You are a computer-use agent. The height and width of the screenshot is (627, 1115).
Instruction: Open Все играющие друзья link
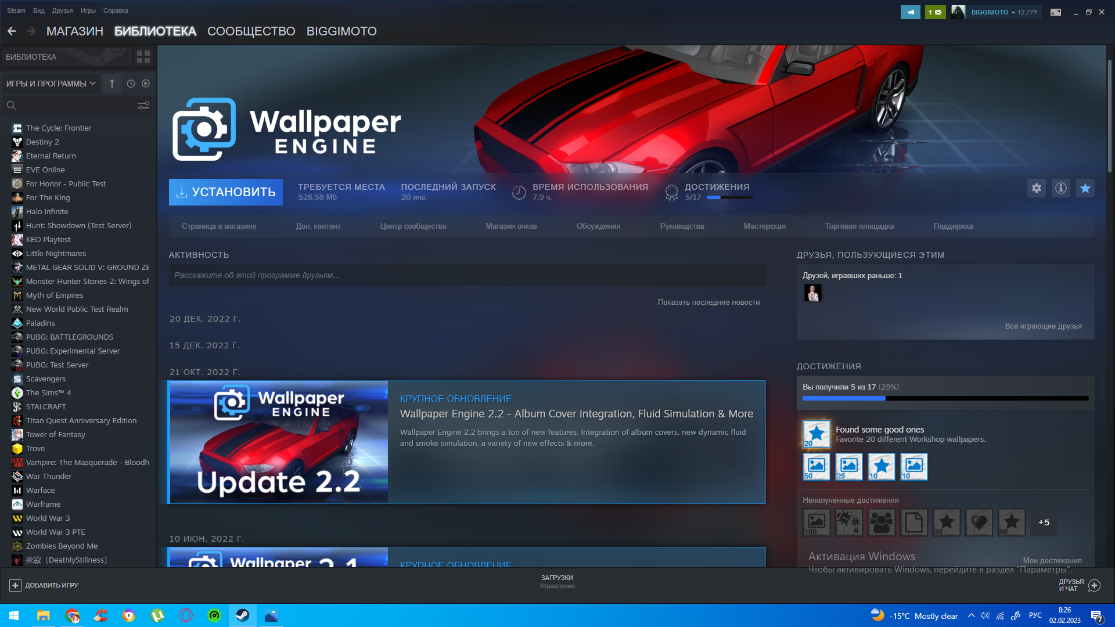click(x=1043, y=326)
